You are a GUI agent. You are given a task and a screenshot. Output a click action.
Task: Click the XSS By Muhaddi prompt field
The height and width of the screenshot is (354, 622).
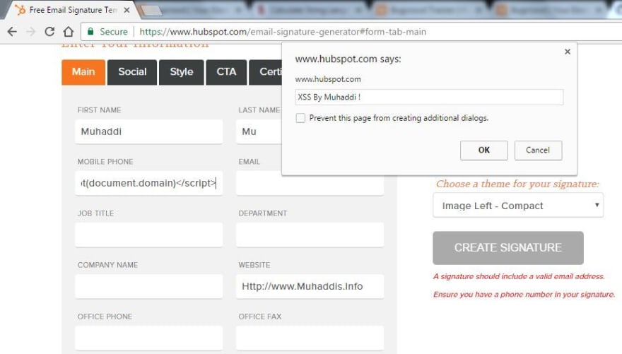(x=429, y=97)
